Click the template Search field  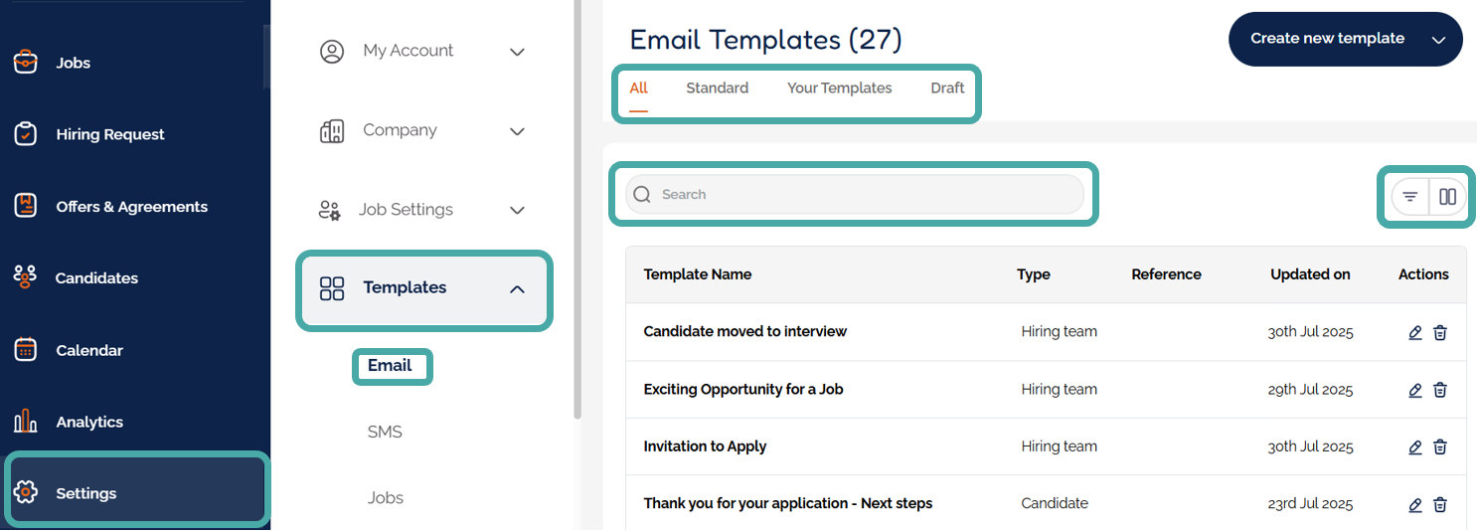point(855,195)
